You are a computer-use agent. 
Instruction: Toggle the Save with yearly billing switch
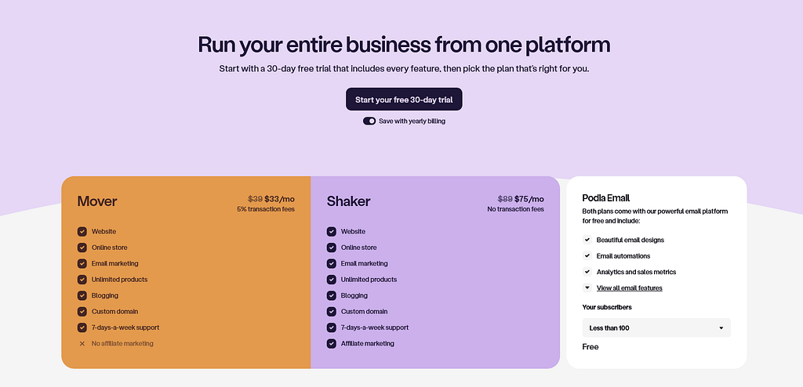369,121
